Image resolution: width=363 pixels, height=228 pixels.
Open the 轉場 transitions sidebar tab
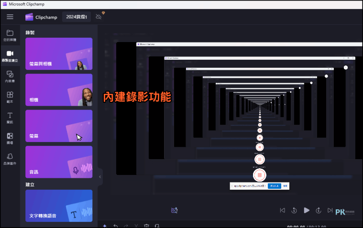pos(10,139)
